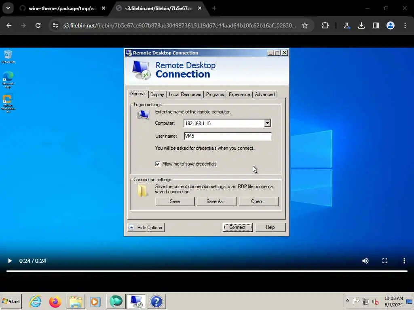Open the browser extensions puzzle icon
Viewport: 414px width, 310px height.
325,25
